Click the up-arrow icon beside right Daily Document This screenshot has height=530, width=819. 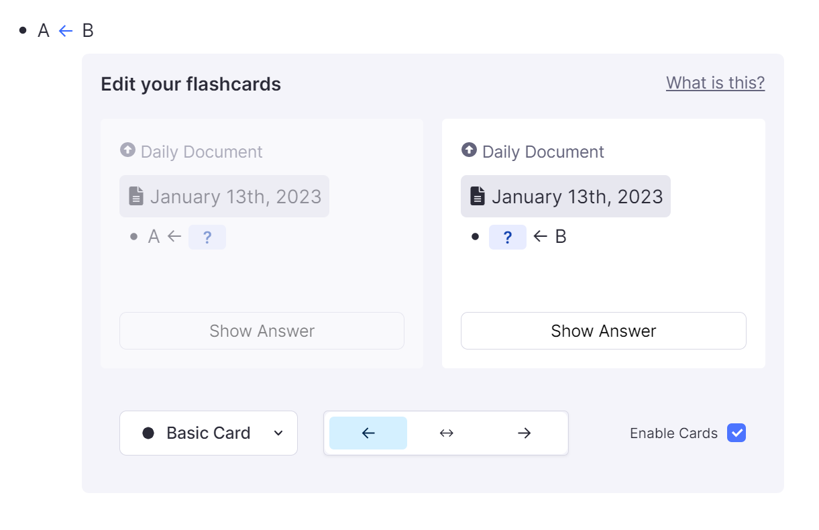[x=469, y=150]
